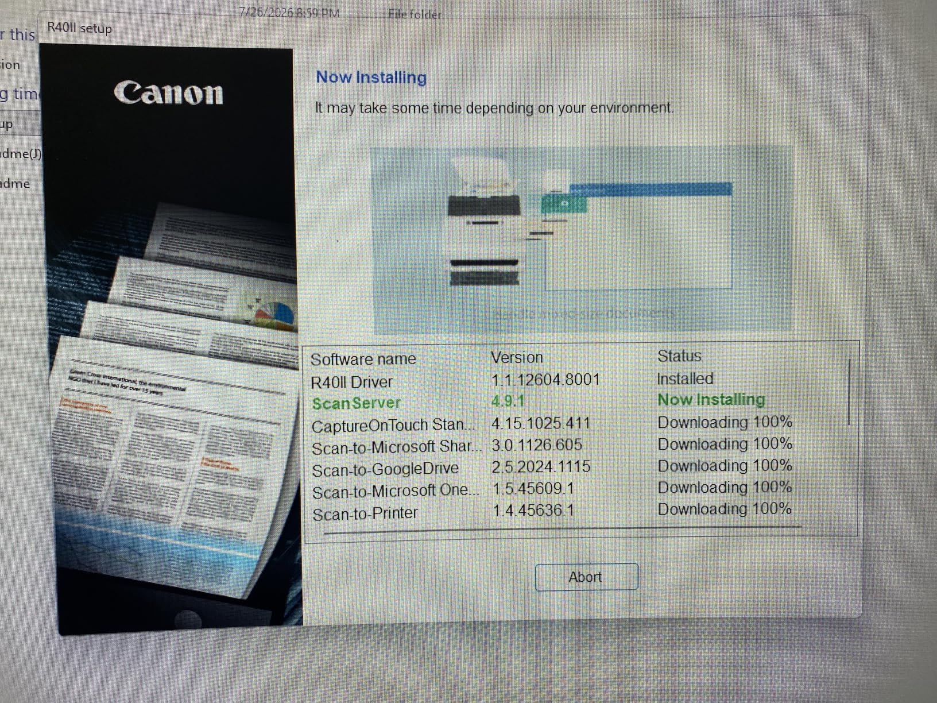Viewport: 937px width, 703px height.
Task: Click the Software name column header
Action: pos(363,359)
